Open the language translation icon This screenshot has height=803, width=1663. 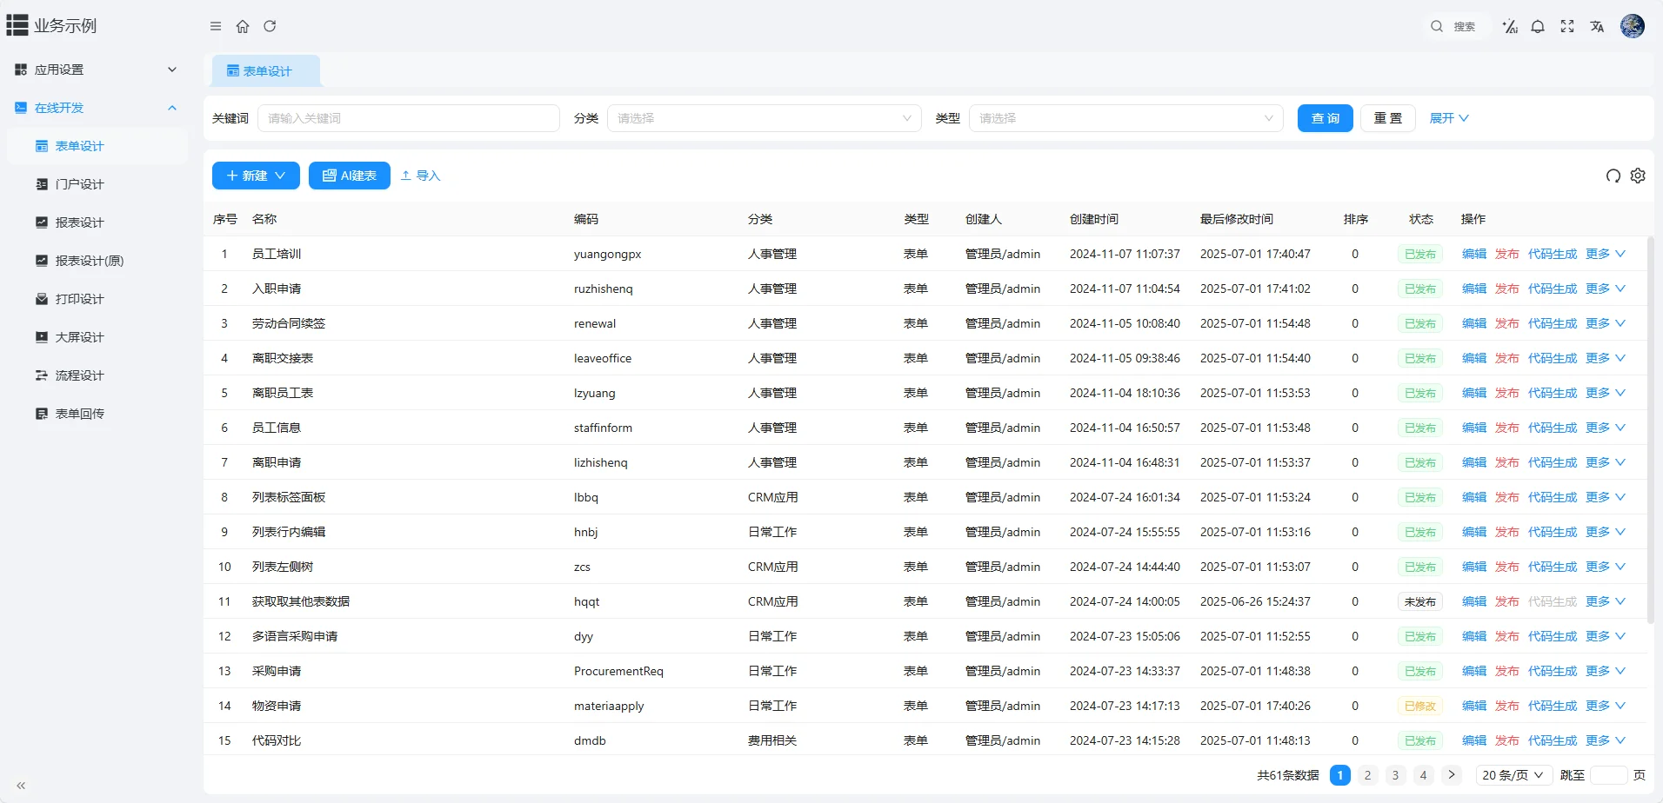click(1597, 26)
